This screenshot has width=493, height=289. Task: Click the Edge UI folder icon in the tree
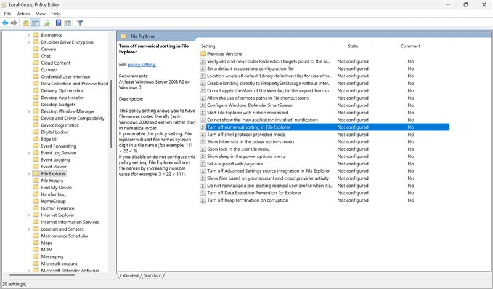click(x=36, y=139)
